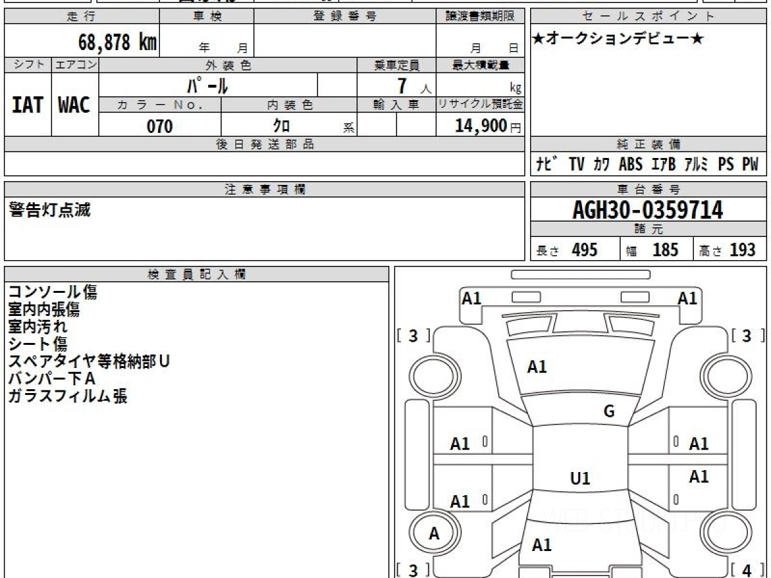Select the 走行 header cell
This screenshot has width=771, height=578.
tap(82, 17)
